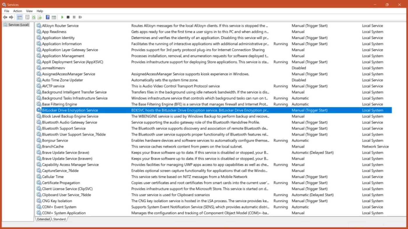Select COM+ System Application service name
408x229 pixels.
[64, 213]
